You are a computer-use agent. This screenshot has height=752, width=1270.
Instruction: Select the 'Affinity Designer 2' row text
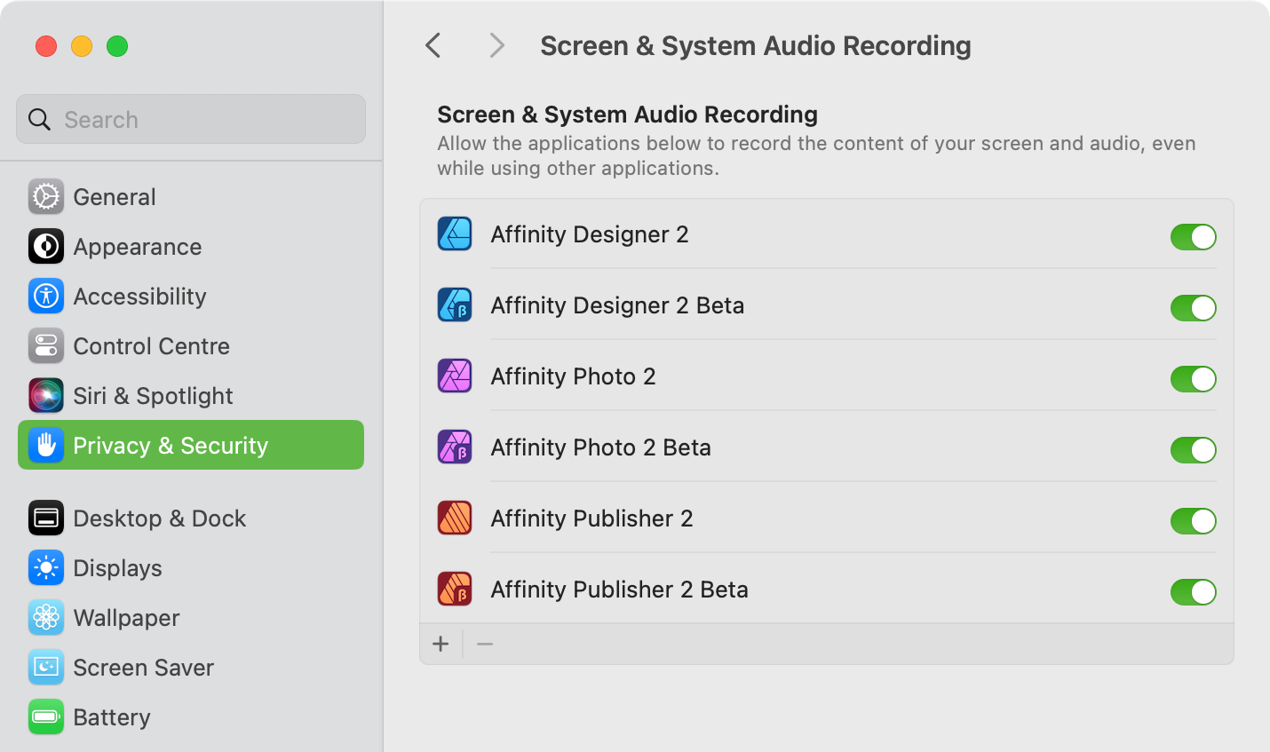point(590,234)
